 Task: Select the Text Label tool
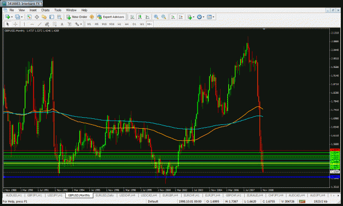[x=69, y=24]
